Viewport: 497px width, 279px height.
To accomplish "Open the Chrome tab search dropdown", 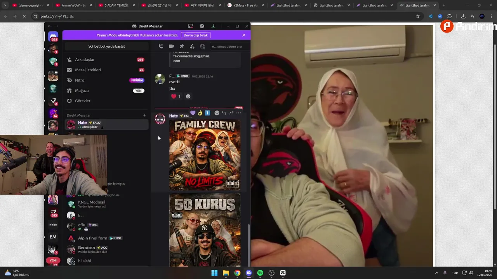I will (5, 5).
